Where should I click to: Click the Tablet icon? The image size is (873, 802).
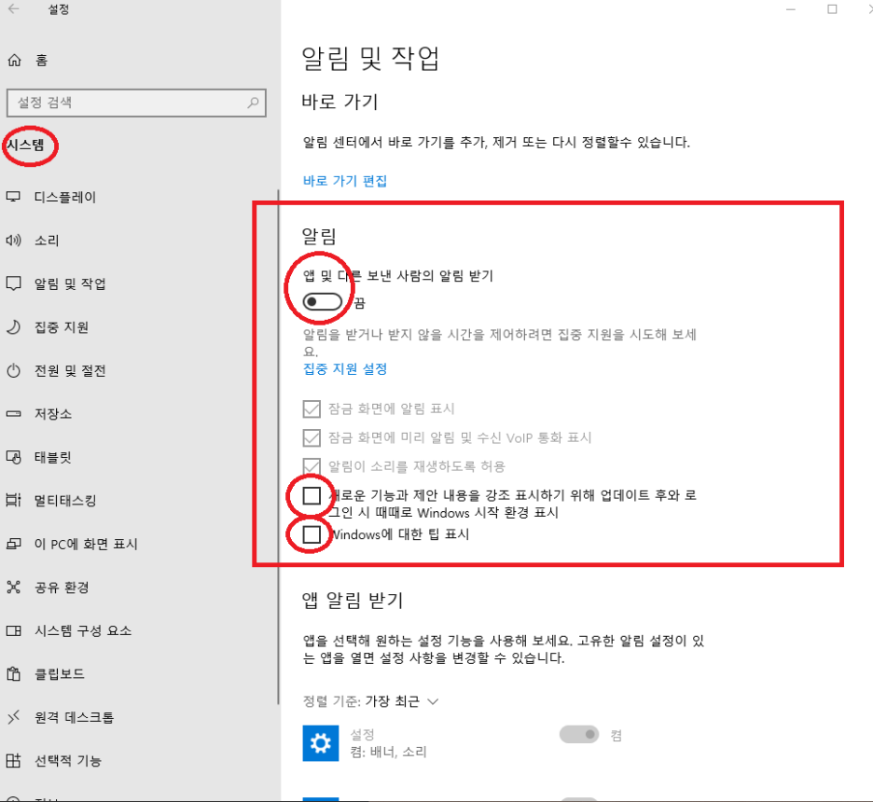[13, 457]
